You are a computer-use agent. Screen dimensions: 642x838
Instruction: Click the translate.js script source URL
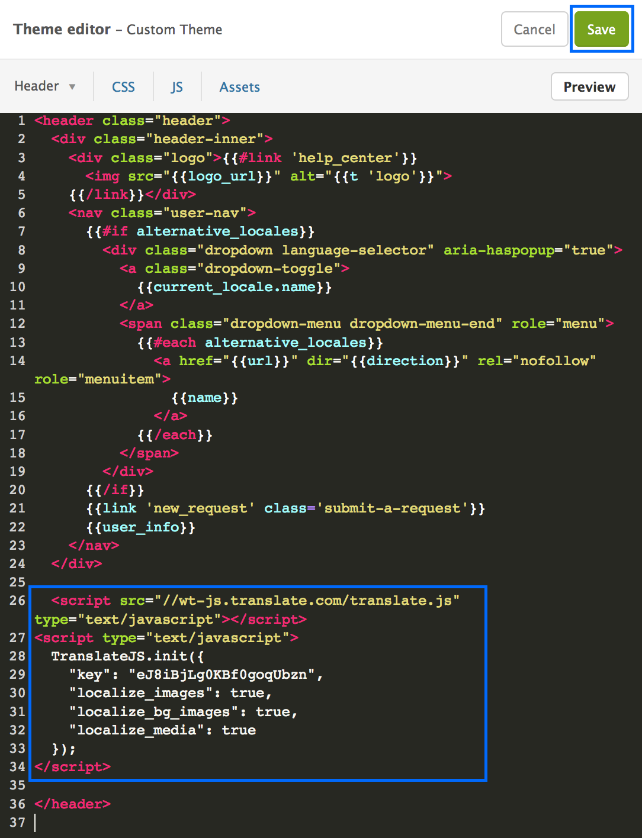(x=307, y=601)
